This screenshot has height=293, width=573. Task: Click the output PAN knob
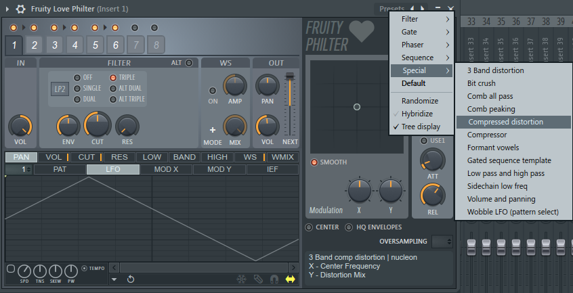point(267,86)
